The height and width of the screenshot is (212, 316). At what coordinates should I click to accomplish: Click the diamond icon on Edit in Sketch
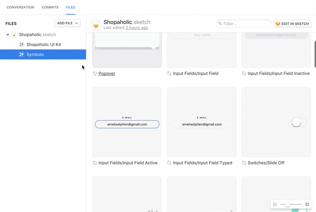(x=278, y=24)
